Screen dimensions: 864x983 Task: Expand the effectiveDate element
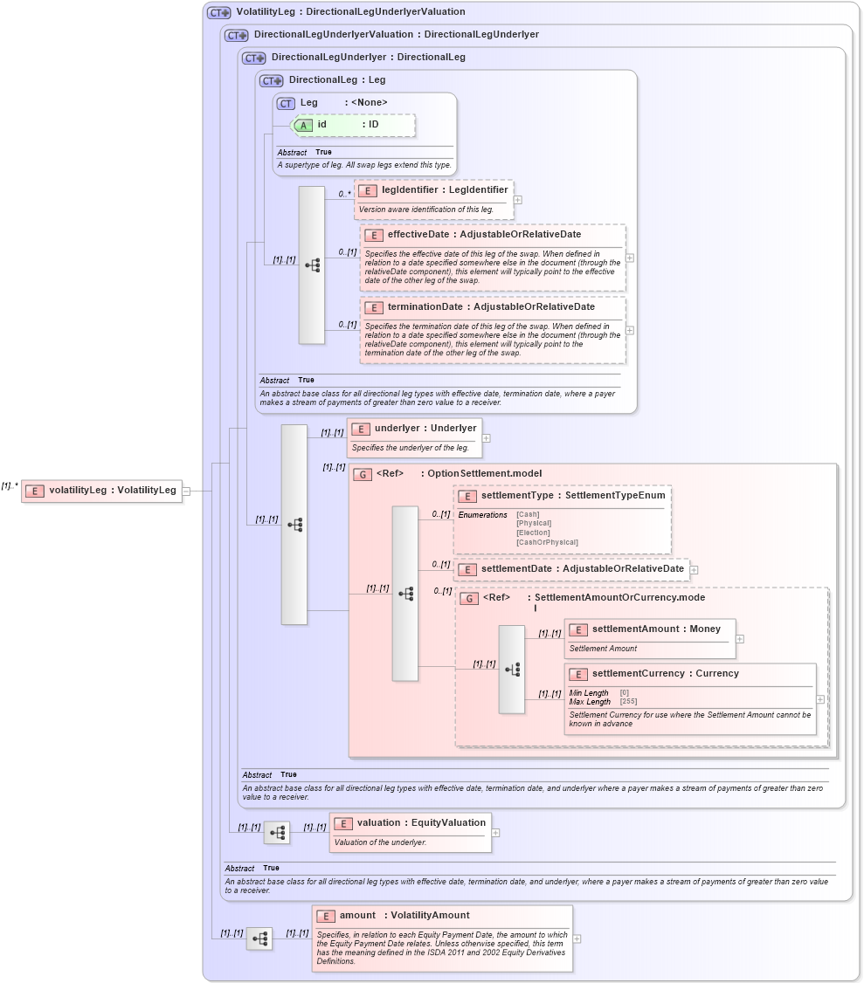pyautogui.click(x=628, y=258)
